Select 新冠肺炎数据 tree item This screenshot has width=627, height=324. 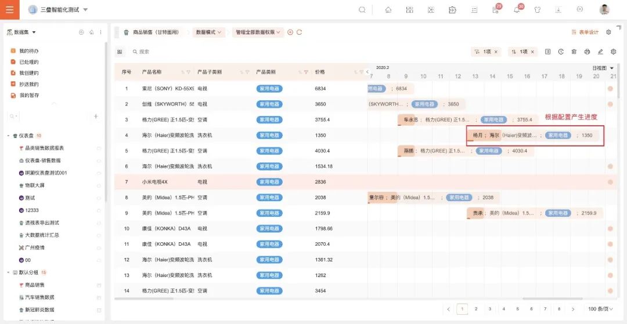click(39, 310)
